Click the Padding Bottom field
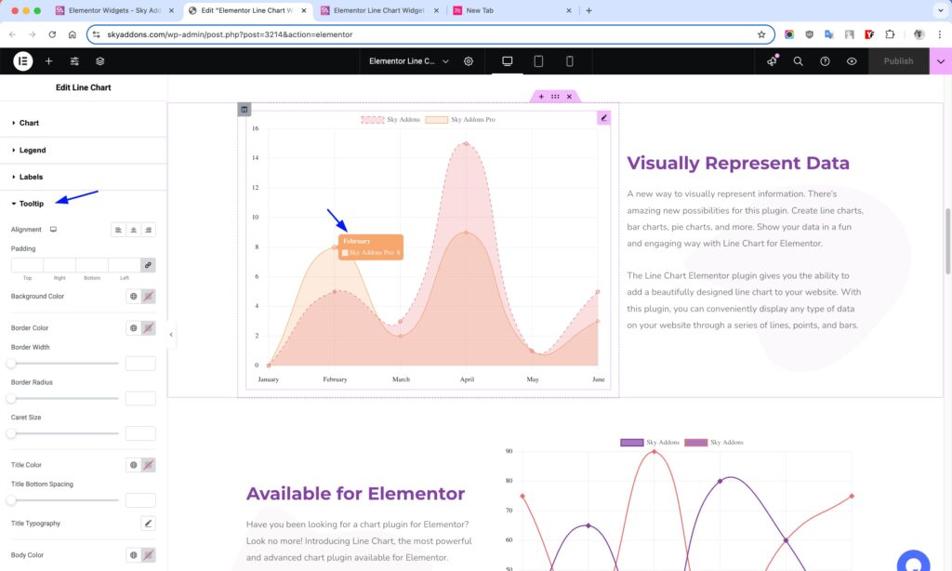952x571 pixels. pos(92,265)
